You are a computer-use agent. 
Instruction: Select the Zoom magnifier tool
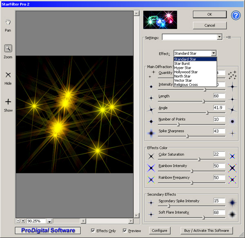tap(8, 49)
